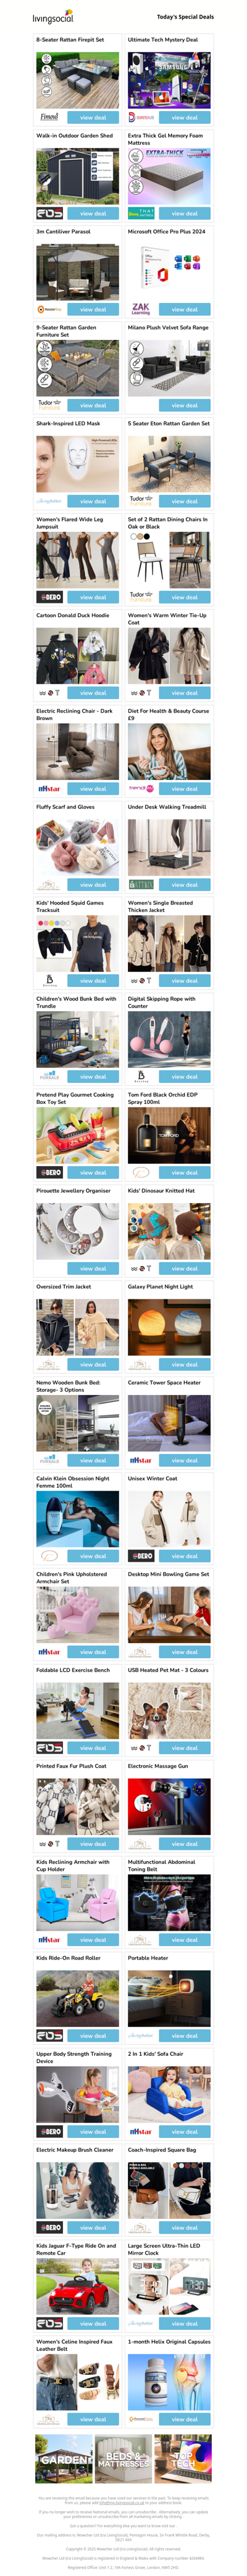View deal for Galaxy Planet Night Light

tap(184, 1365)
